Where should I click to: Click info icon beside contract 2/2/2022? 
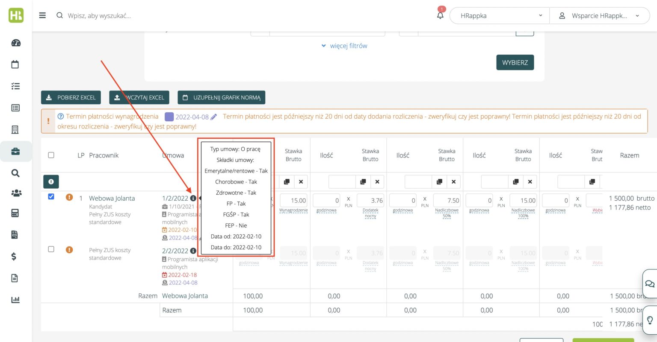pyautogui.click(x=193, y=251)
